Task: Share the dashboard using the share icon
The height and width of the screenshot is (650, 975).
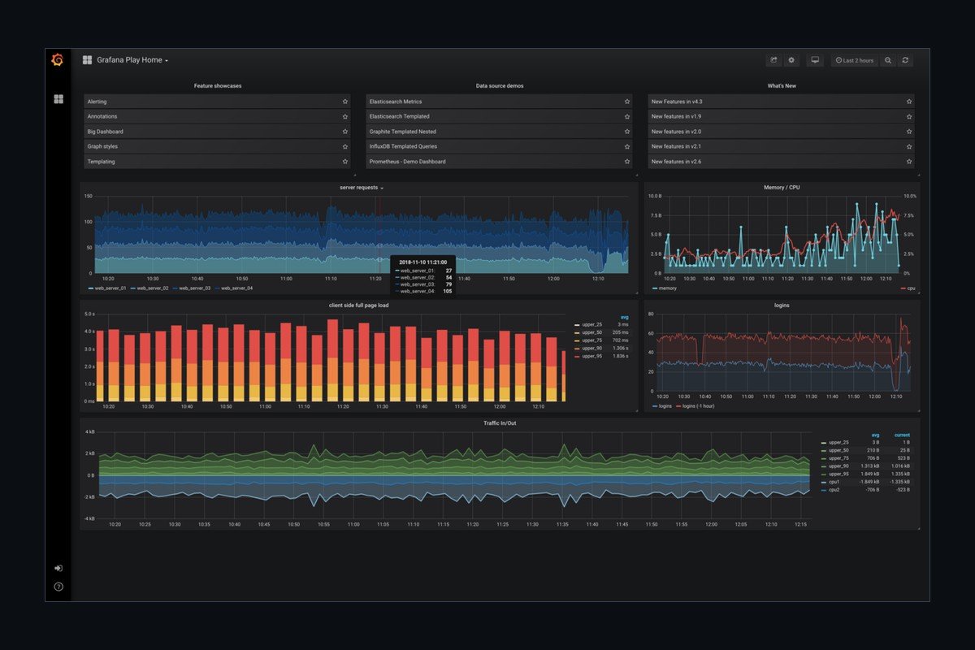Action: [773, 60]
